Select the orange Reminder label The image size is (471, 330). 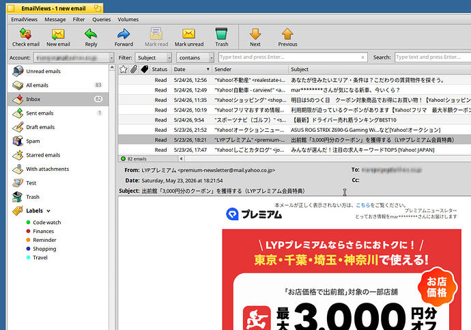point(41,240)
